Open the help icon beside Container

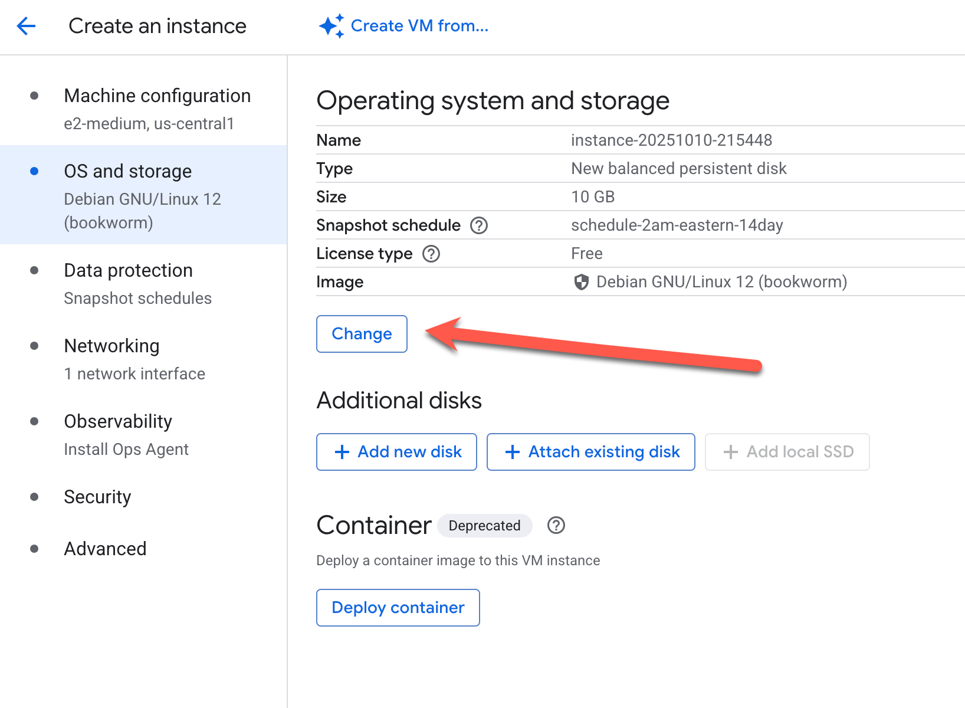pos(556,525)
